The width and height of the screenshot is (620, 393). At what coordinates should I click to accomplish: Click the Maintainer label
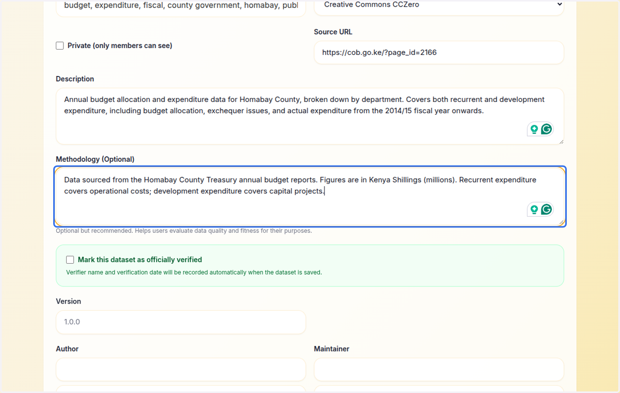(332, 349)
